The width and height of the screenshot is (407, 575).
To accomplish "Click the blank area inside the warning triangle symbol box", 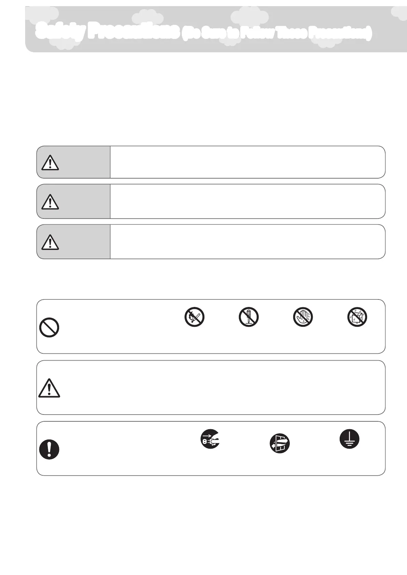I will pyautogui.click(x=222, y=388).
